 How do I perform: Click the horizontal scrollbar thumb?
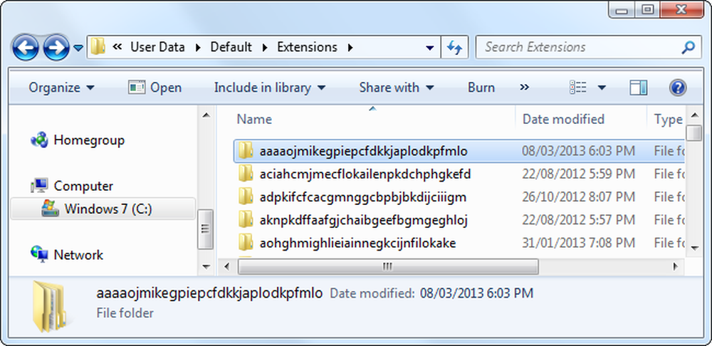(388, 266)
